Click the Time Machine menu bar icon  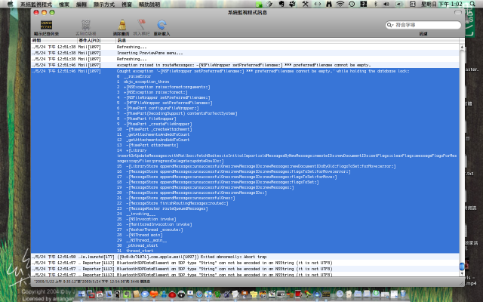(x=352, y=4)
